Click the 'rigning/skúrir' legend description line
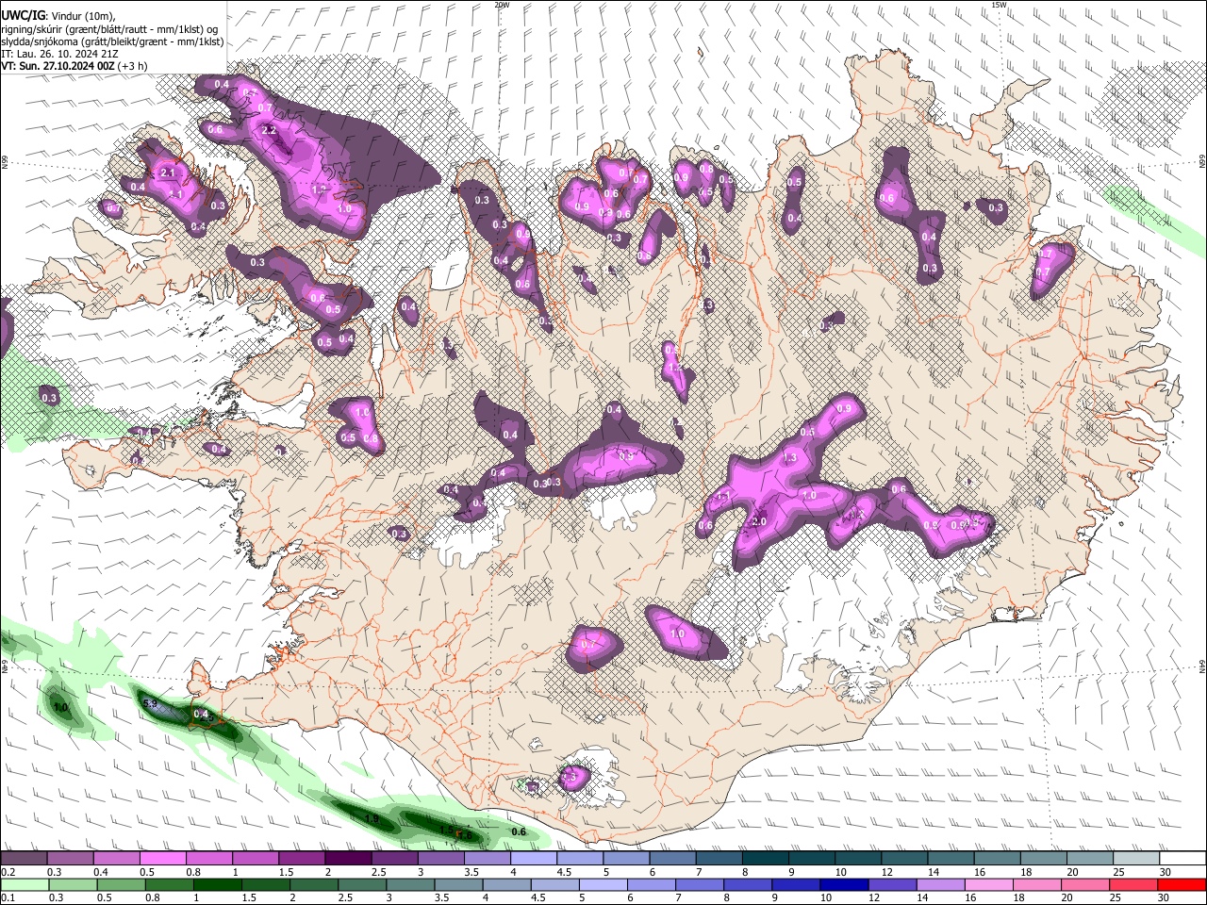Screen dimensions: 1207x905 [108, 28]
